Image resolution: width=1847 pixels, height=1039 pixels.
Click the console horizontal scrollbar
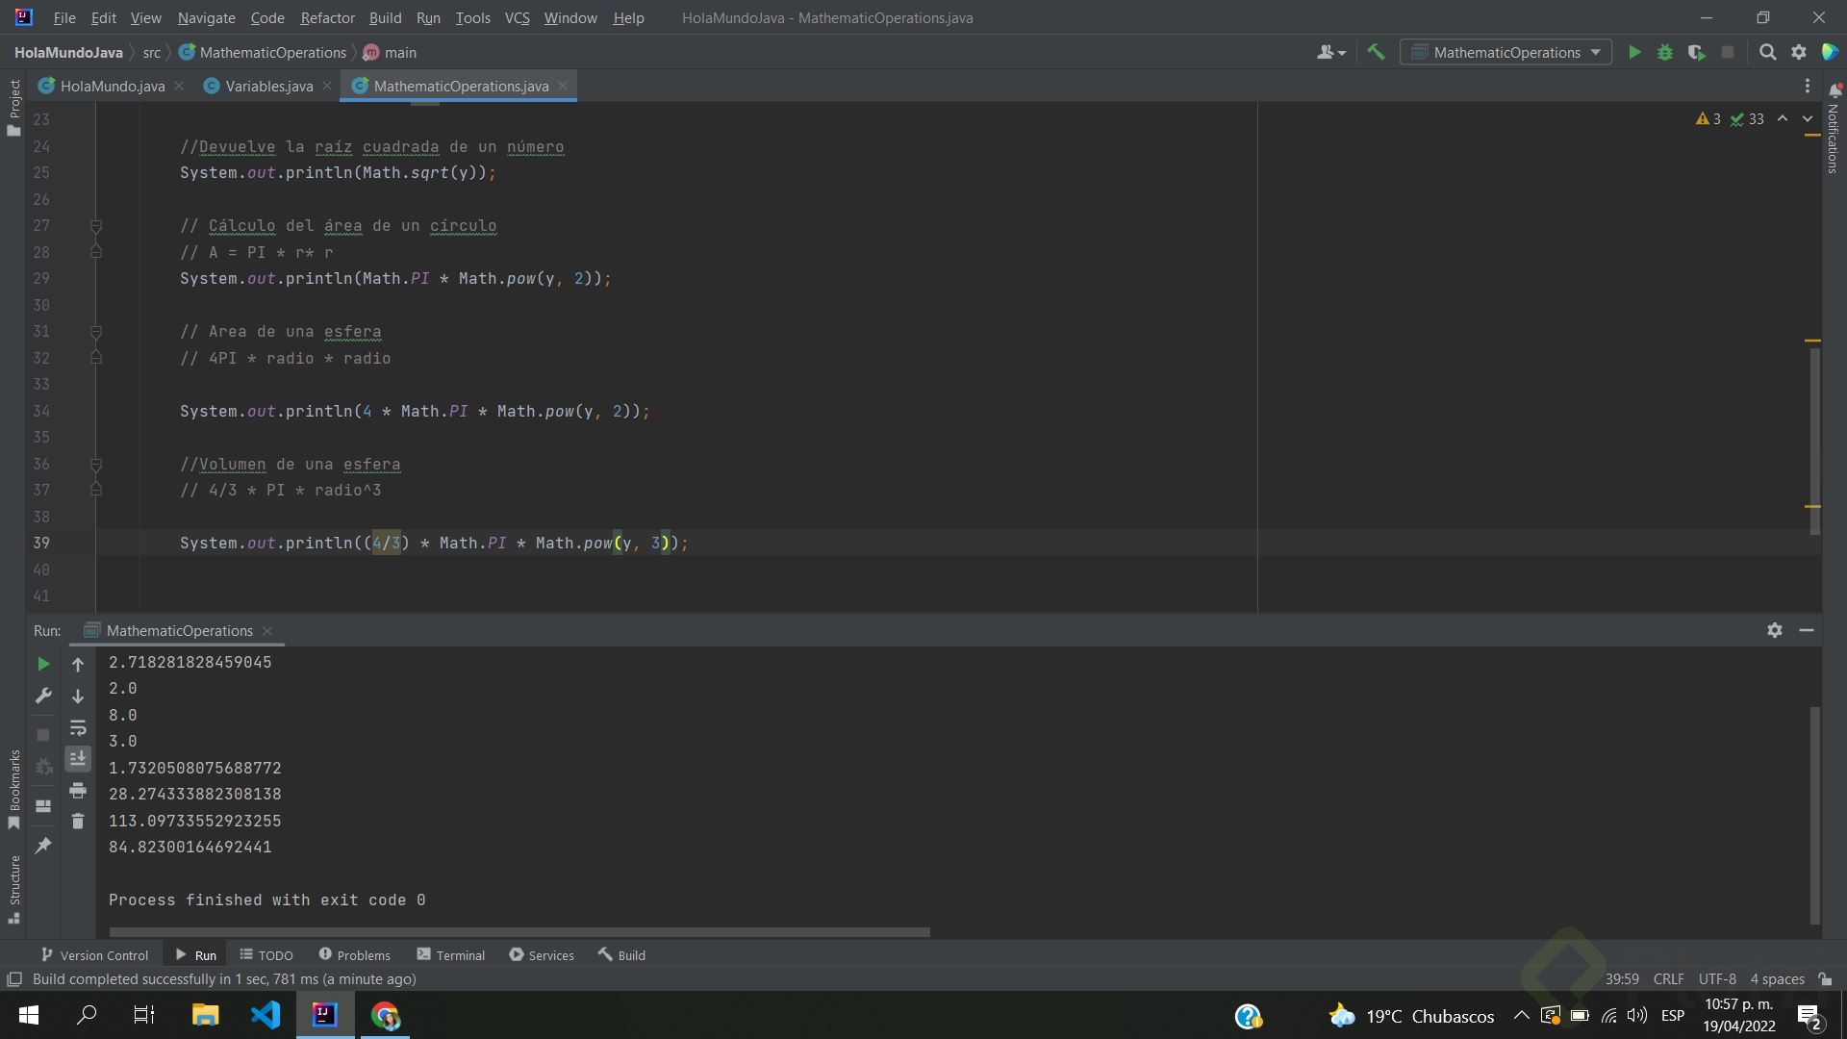[x=519, y=931]
